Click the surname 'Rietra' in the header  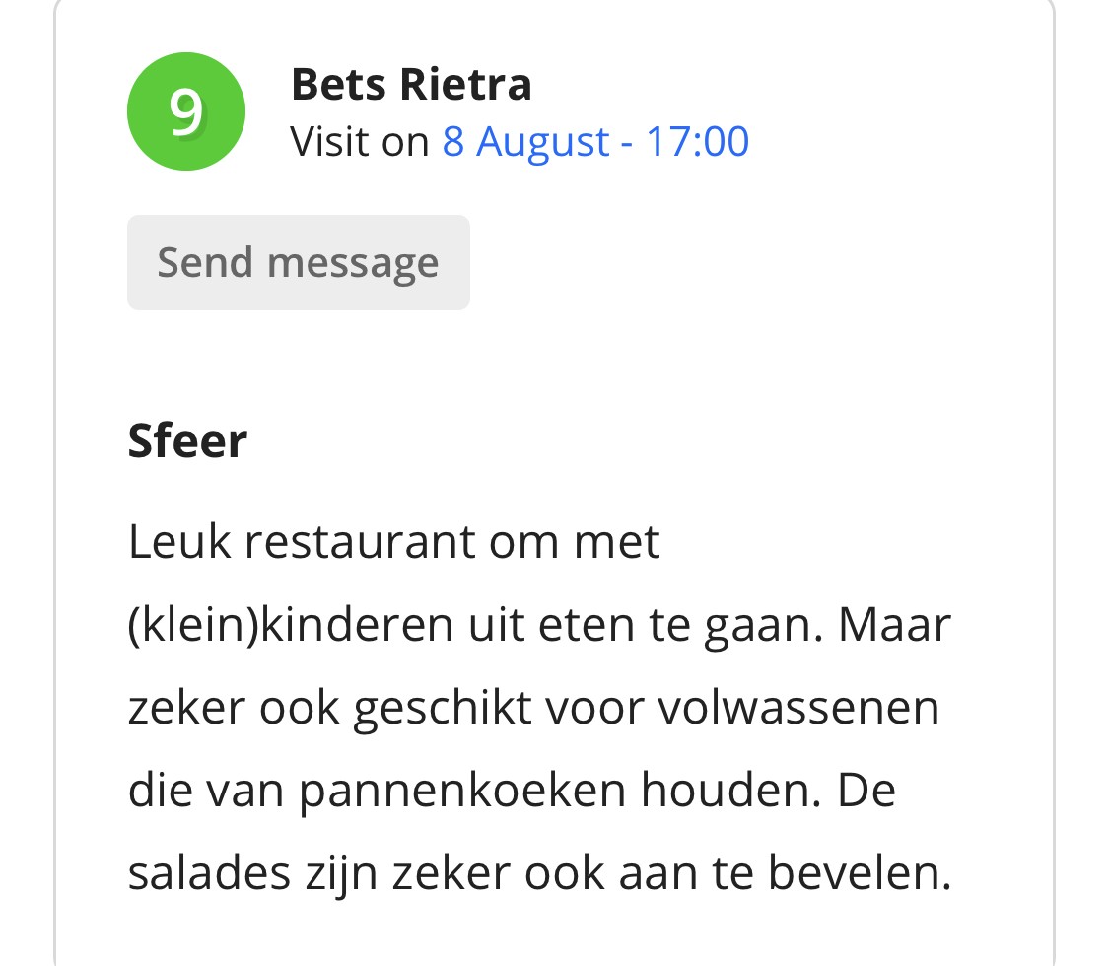[x=465, y=84]
